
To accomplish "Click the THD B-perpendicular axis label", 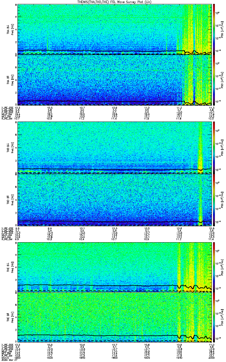I will (x=8, y=148).
